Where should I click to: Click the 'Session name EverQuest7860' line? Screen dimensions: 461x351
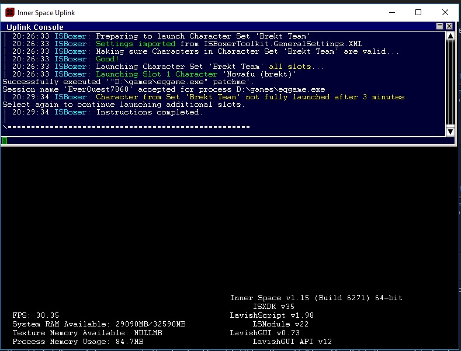tap(164, 89)
